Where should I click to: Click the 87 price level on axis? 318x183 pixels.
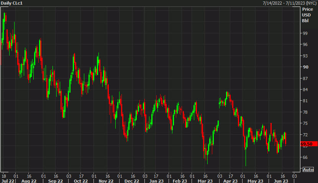(305, 78)
